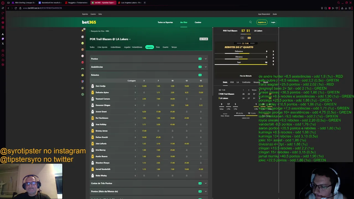Image resolution: width=354 pixels, height=199 pixels.
Task: Go back with the browser back arrow
Action: point(8,8)
